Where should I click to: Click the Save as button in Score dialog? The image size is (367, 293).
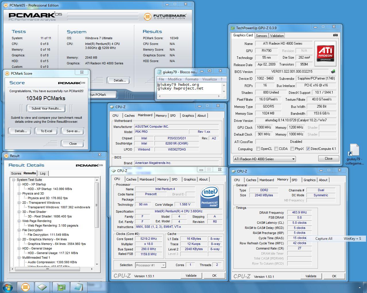tap(73, 131)
